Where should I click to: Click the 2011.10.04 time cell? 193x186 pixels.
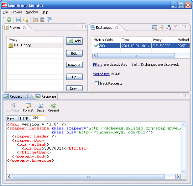(136, 46)
